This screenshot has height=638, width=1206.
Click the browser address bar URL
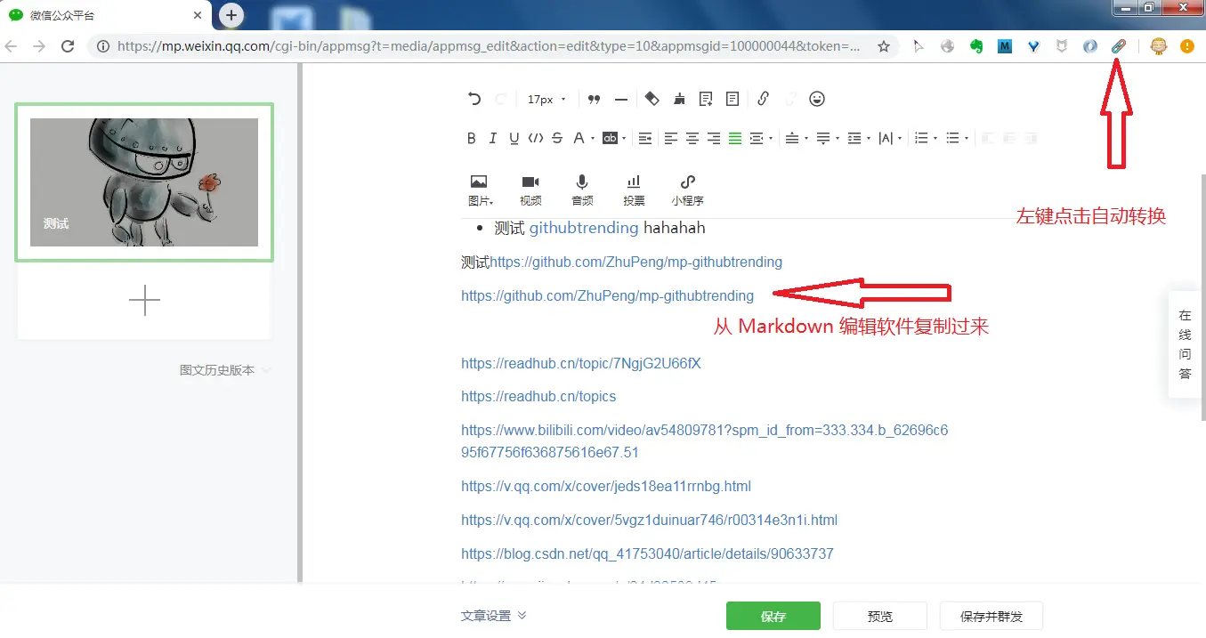tap(489, 46)
